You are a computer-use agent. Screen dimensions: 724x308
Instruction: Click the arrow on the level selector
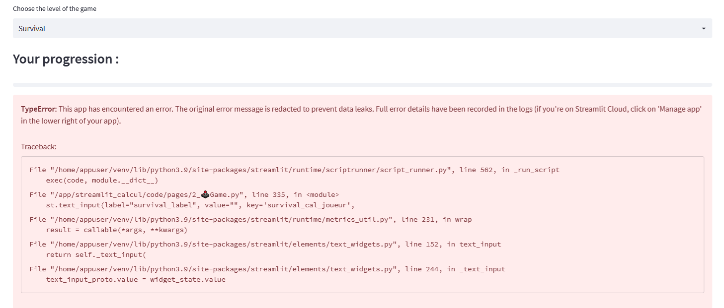click(x=703, y=29)
